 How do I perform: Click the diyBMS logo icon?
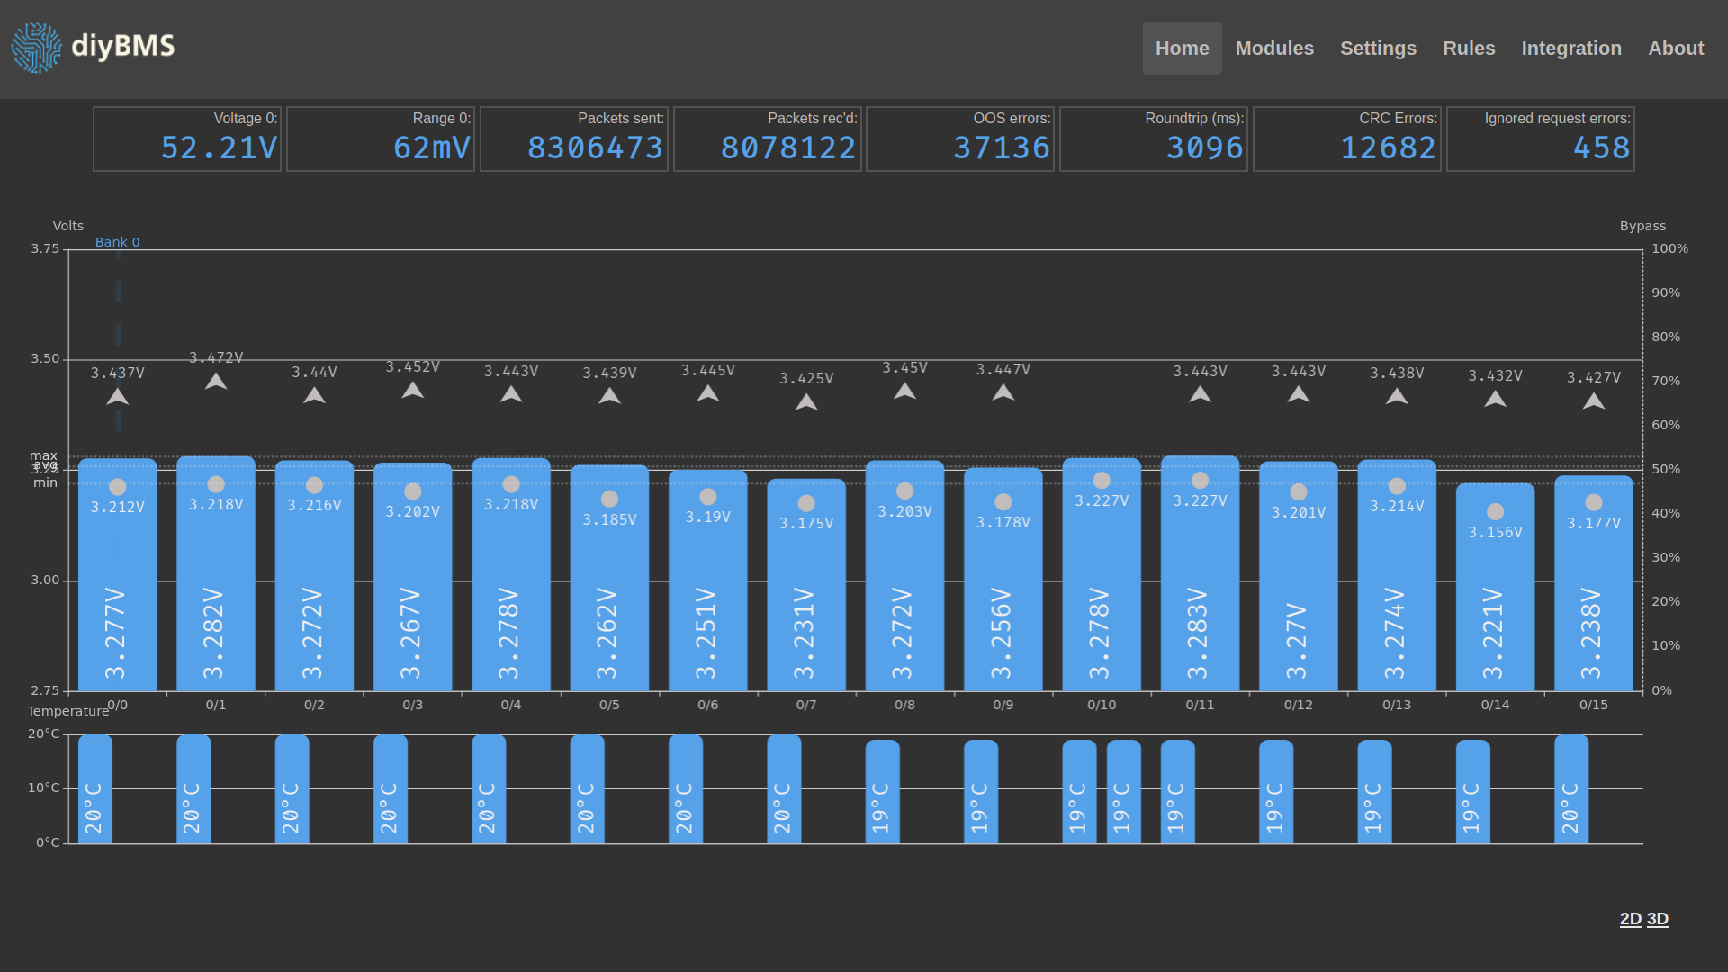pyautogui.click(x=37, y=48)
